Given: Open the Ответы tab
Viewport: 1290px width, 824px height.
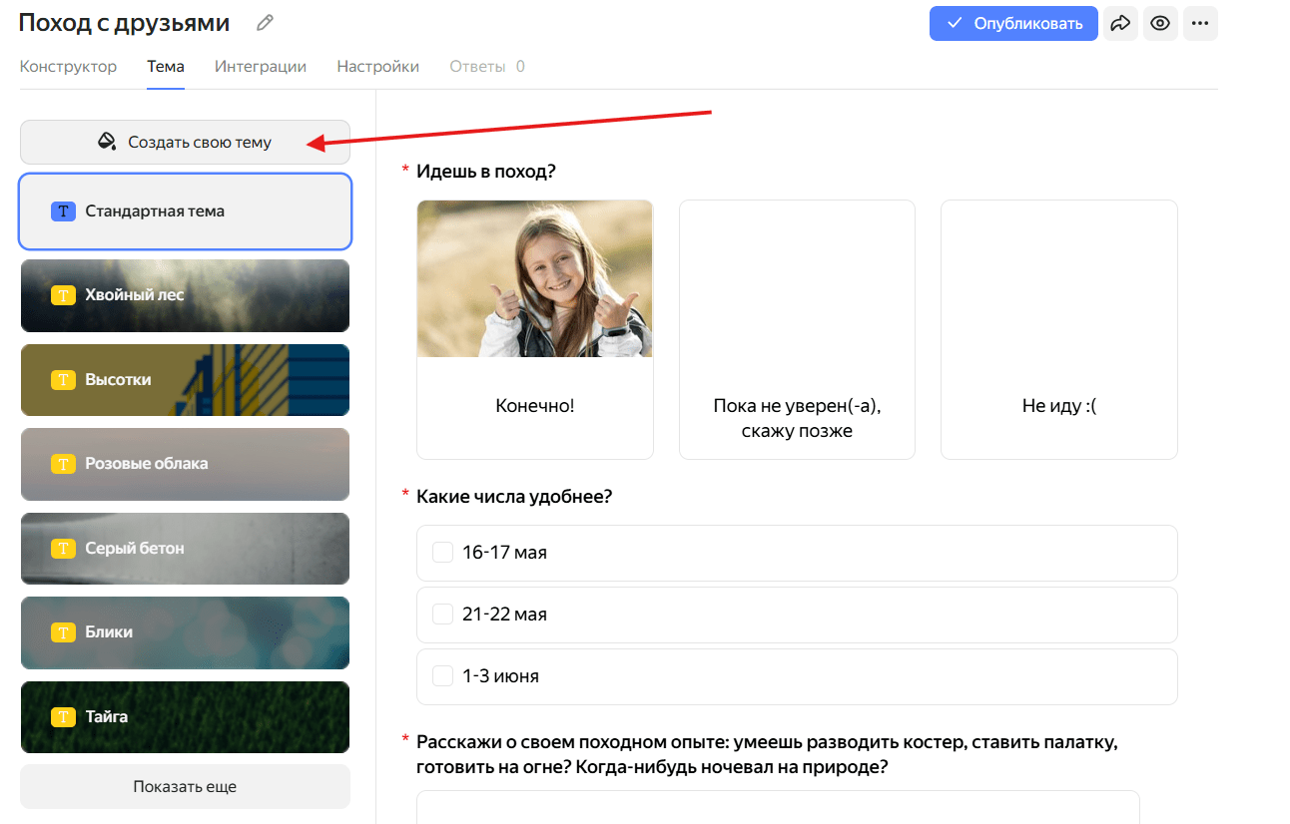Looking at the screenshot, I should (487, 67).
